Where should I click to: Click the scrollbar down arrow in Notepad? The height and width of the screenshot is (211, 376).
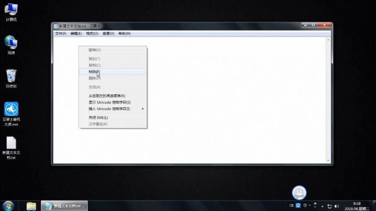pos(328,161)
